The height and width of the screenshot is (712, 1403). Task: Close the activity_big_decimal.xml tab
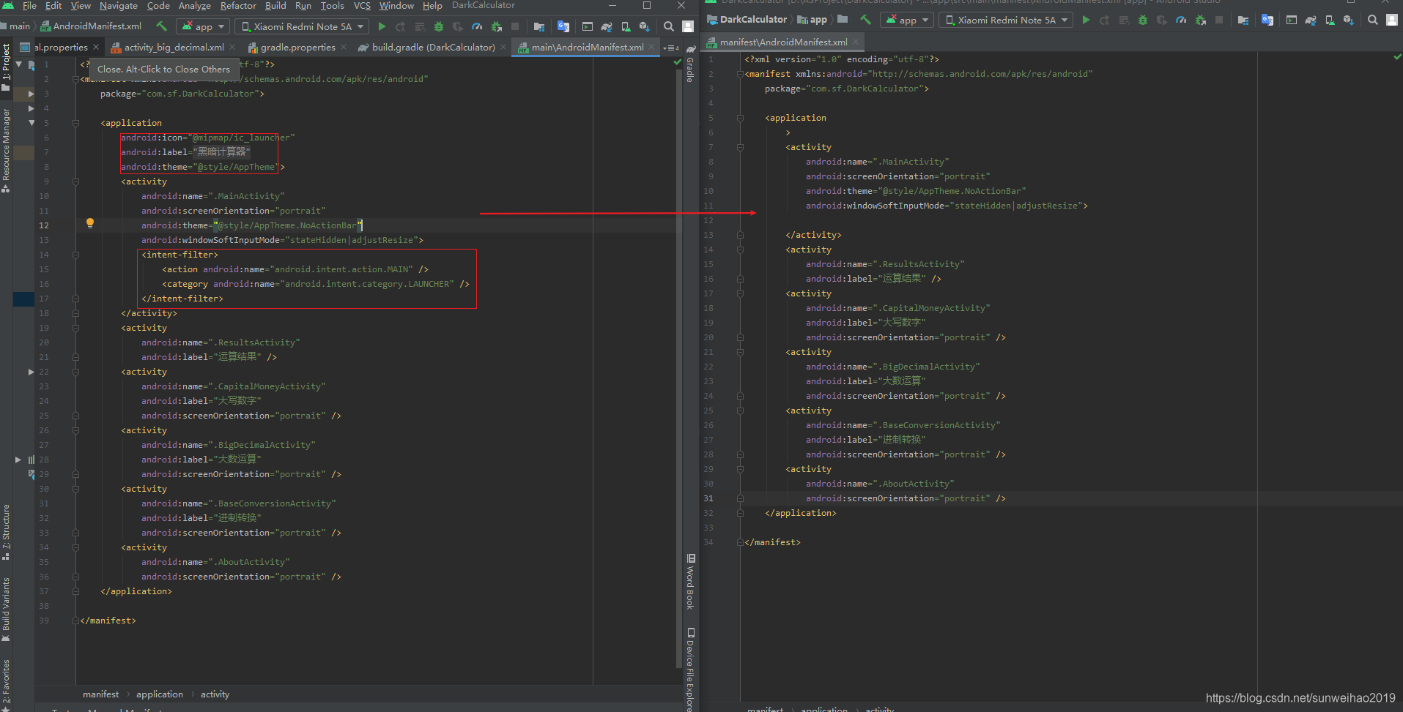pos(232,48)
